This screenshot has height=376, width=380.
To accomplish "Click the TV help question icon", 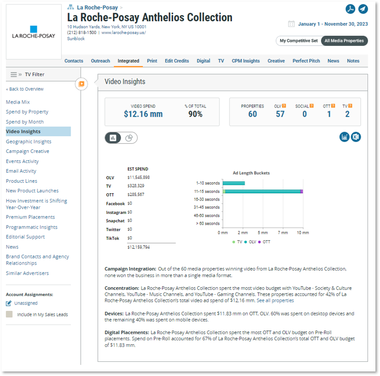I will click(350, 105).
